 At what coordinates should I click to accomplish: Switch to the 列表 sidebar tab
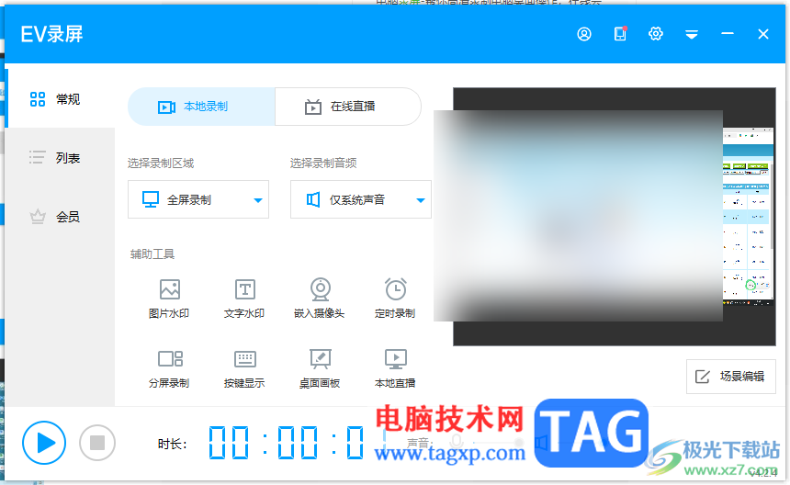pos(61,158)
